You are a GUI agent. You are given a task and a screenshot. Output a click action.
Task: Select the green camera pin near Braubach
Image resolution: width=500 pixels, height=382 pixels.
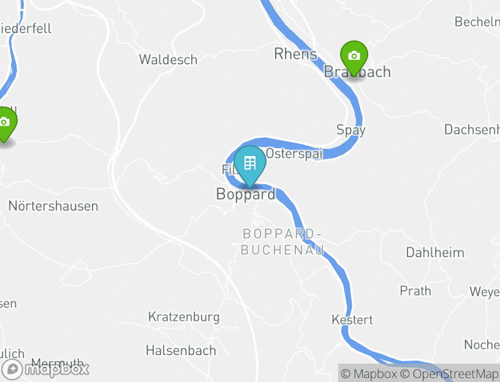click(x=354, y=58)
